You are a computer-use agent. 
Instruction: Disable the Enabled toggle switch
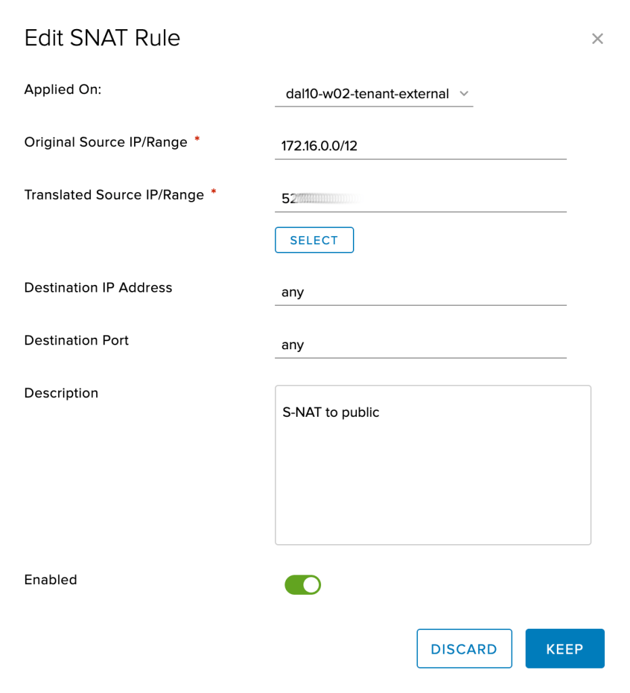click(303, 585)
